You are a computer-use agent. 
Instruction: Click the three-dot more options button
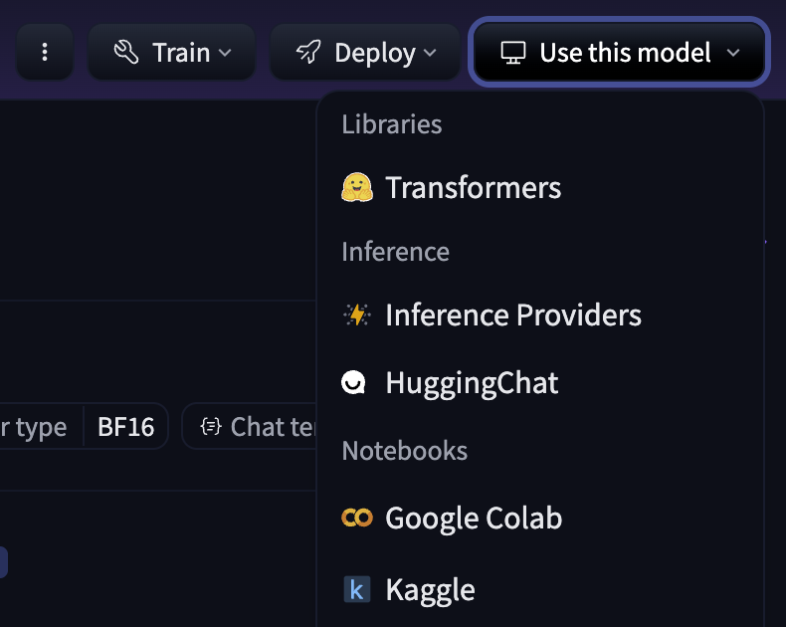tap(45, 53)
